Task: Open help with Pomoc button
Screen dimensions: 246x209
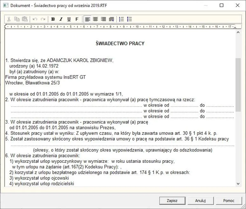Action: pos(229,201)
